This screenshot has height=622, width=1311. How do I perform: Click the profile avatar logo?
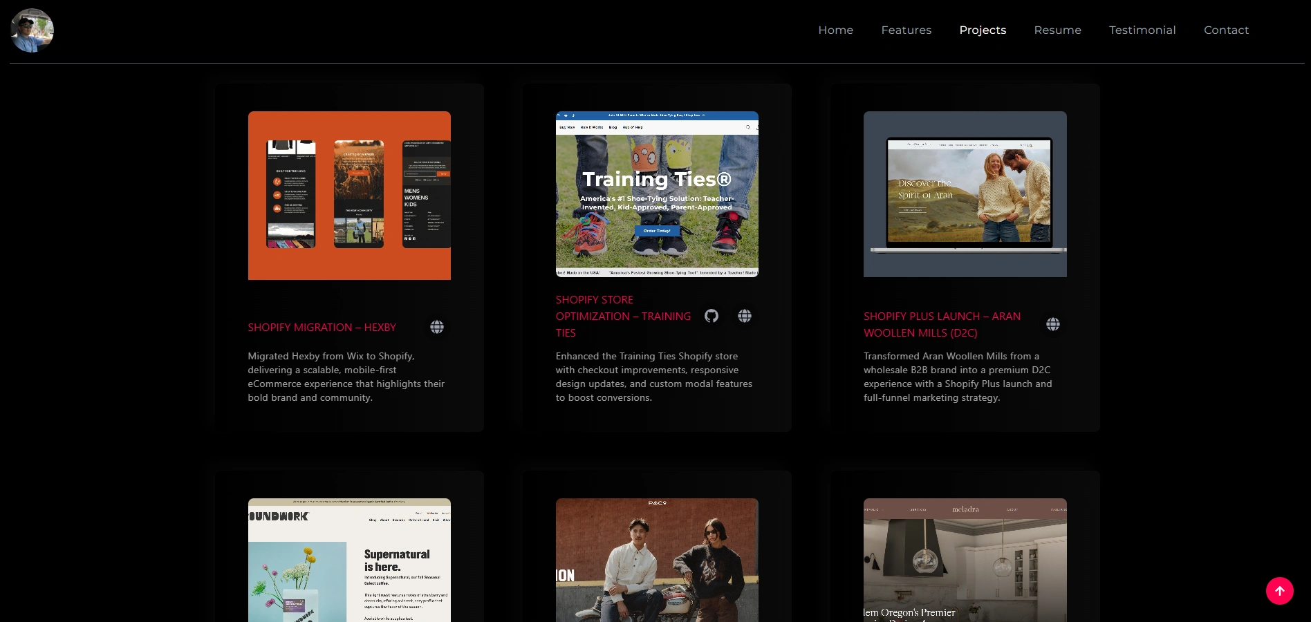click(32, 30)
